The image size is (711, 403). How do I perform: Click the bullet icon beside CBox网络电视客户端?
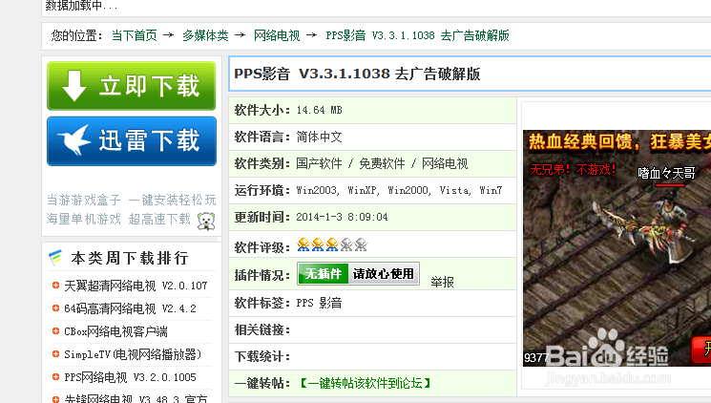pyautogui.click(x=55, y=330)
